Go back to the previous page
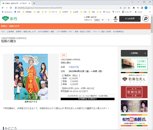153x130 pixels. pyautogui.click(x=3, y=8)
